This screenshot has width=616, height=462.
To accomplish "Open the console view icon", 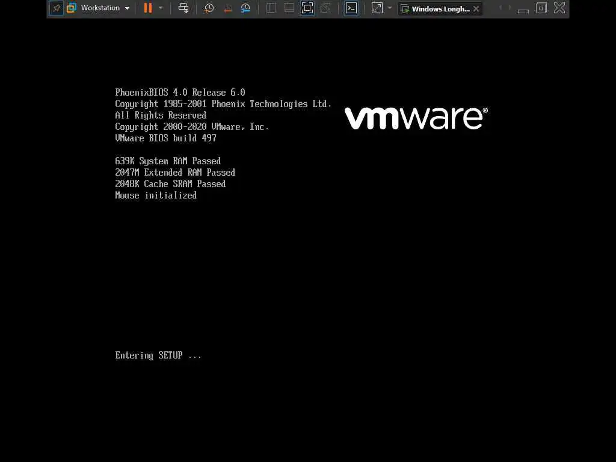I will (x=351, y=8).
